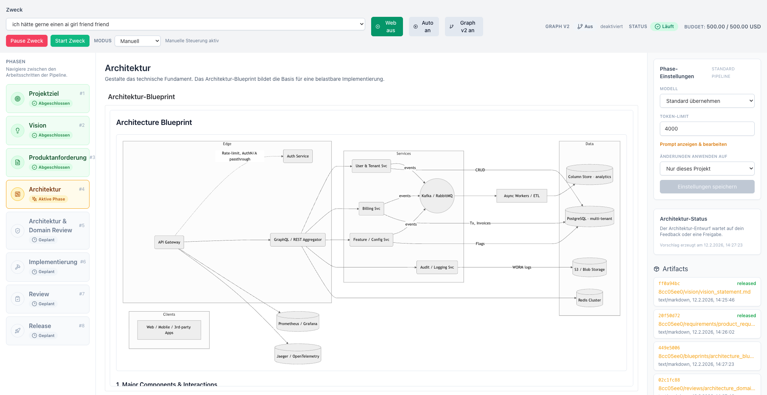Screen dimensions: 767x395
Task: Click the GraphQL / REST Aggregator node
Action: tap(298, 239)
